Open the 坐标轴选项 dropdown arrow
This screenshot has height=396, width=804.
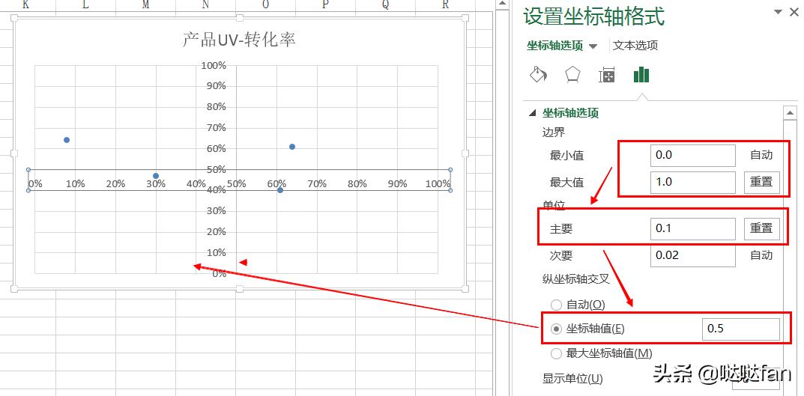point(593,46)
